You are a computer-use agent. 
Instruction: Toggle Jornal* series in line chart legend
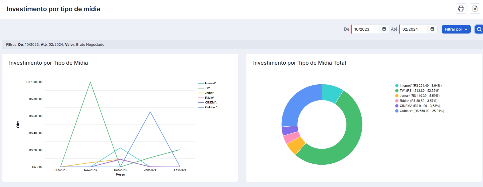tap(206, 93)
